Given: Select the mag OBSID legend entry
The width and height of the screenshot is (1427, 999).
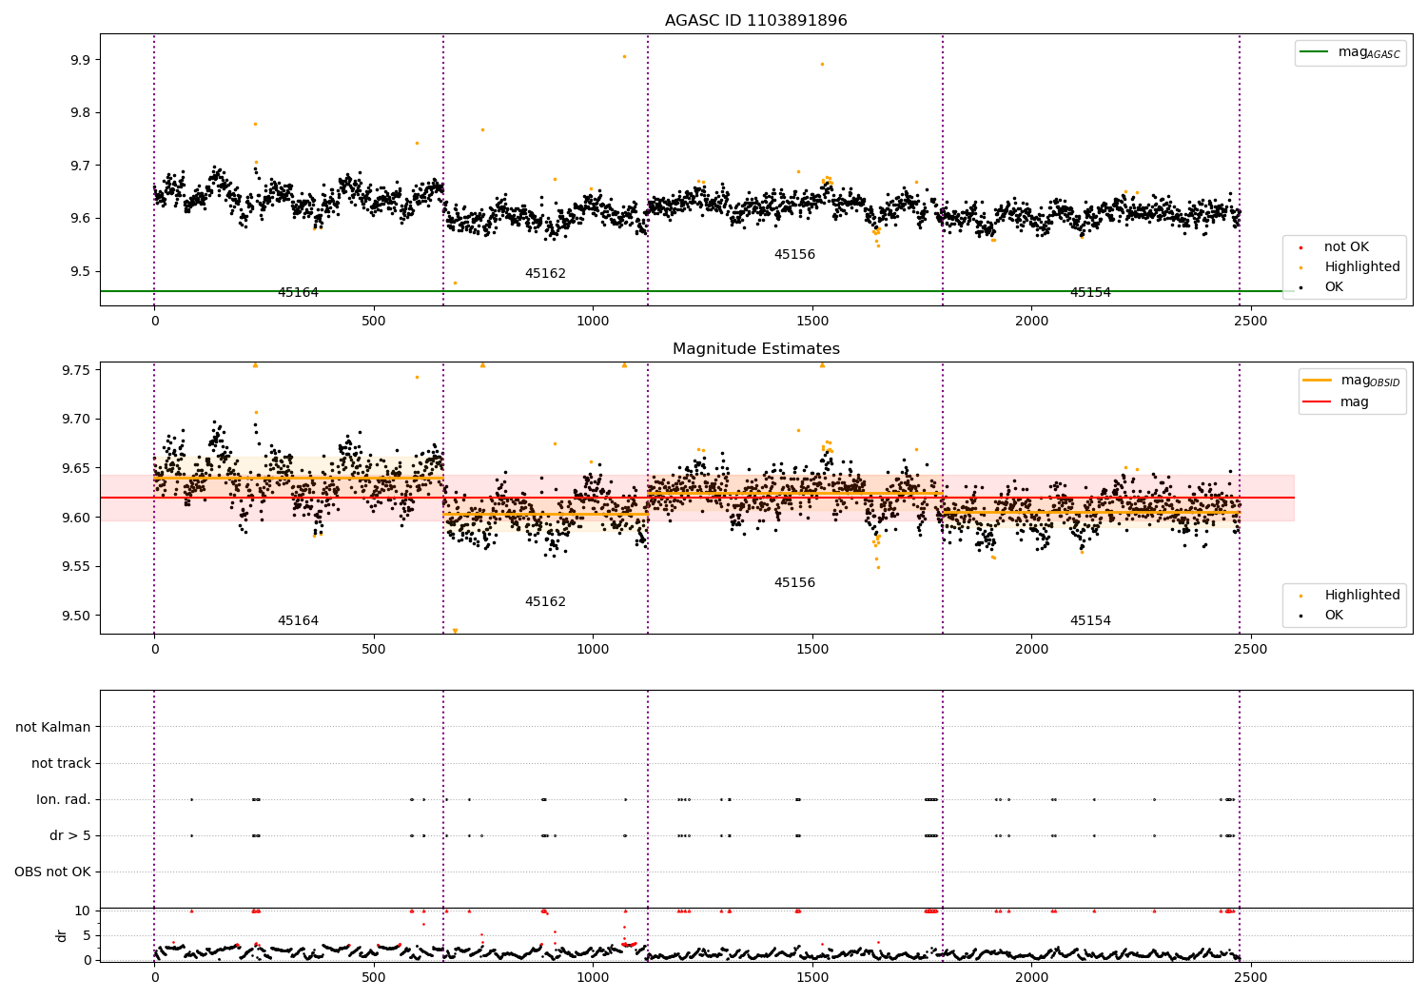Looking at the screenshot, I should [1351, 381].
